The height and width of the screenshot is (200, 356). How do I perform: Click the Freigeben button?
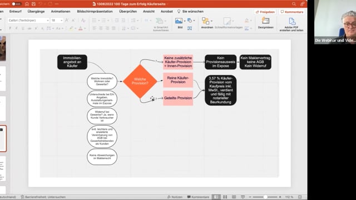click(x=265, y=12)
